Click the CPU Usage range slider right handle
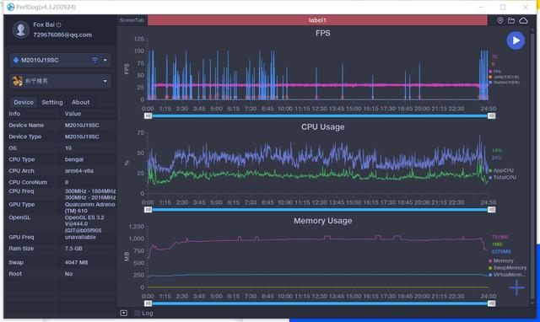 [491, 210]
